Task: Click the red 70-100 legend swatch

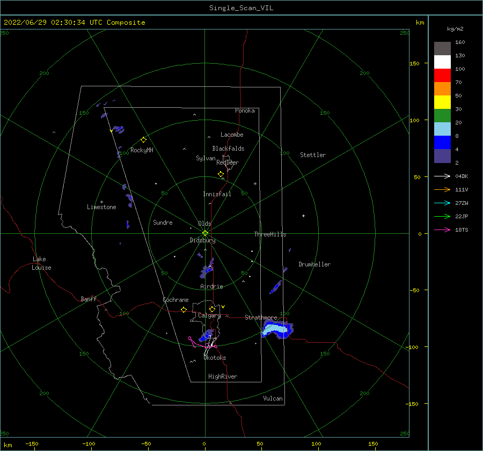Action: click(x=442, y=76)
